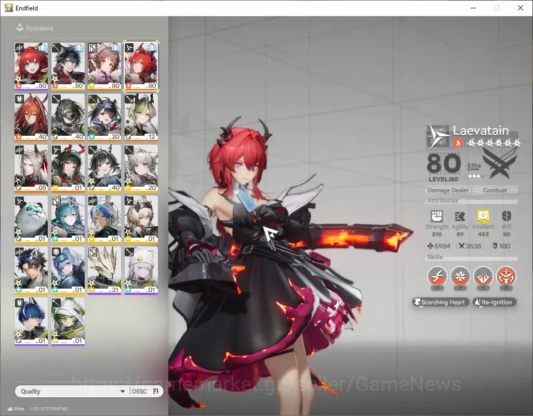Open the second skill burst icon

pyautogui.click(x=460, y=277)
